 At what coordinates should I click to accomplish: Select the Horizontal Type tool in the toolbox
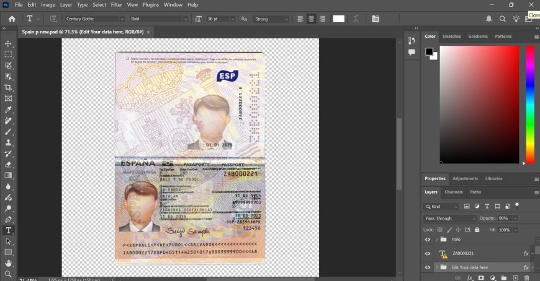(x=8, y=230)
